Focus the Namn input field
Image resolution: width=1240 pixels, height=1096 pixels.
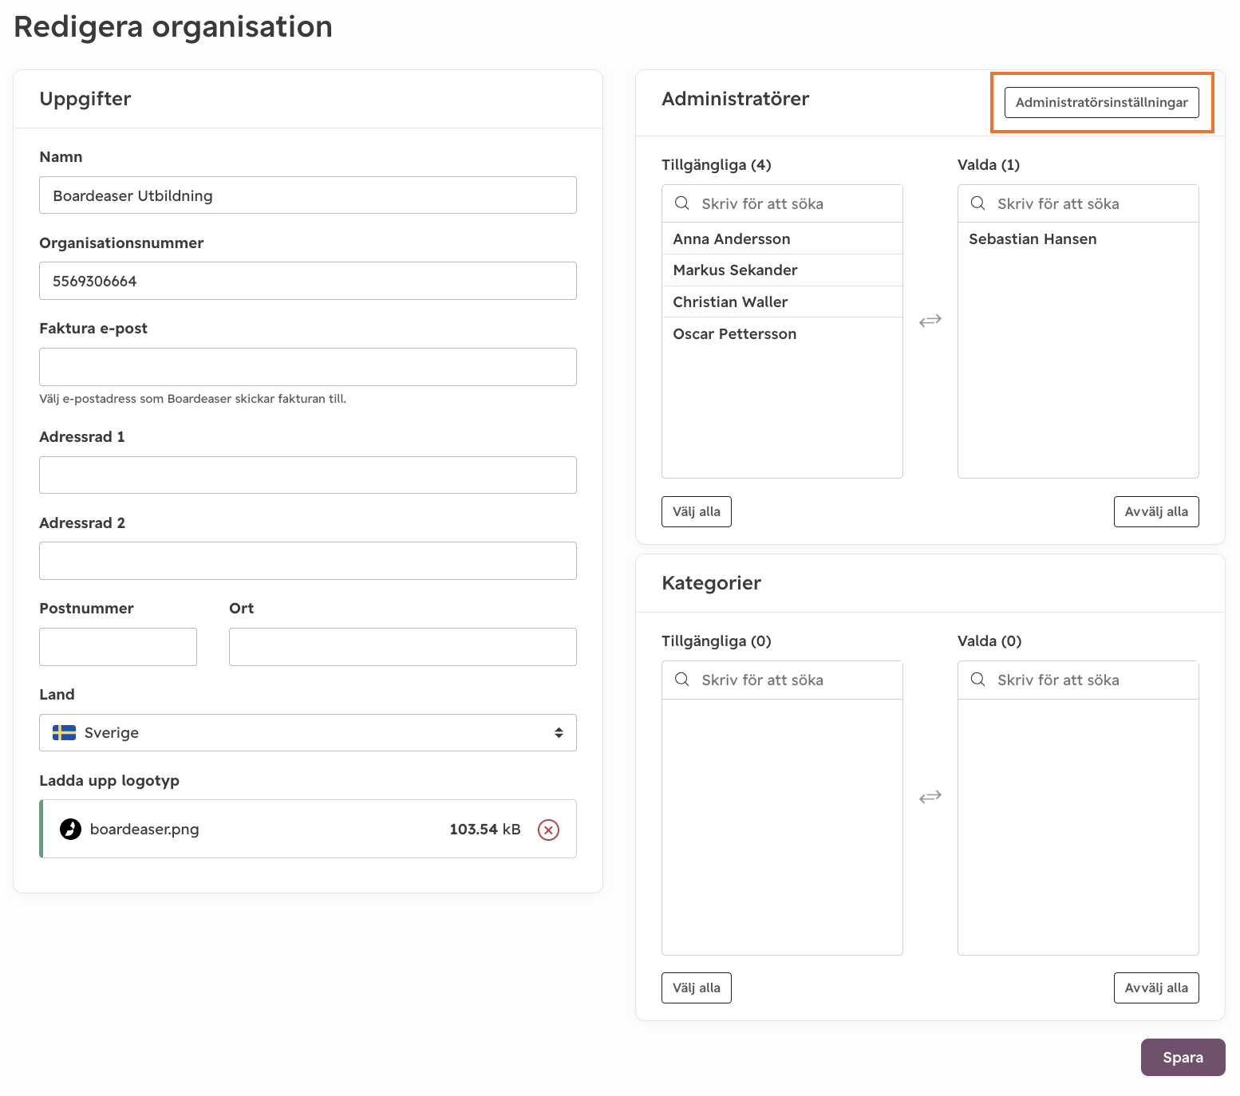[x=308, y=195]
